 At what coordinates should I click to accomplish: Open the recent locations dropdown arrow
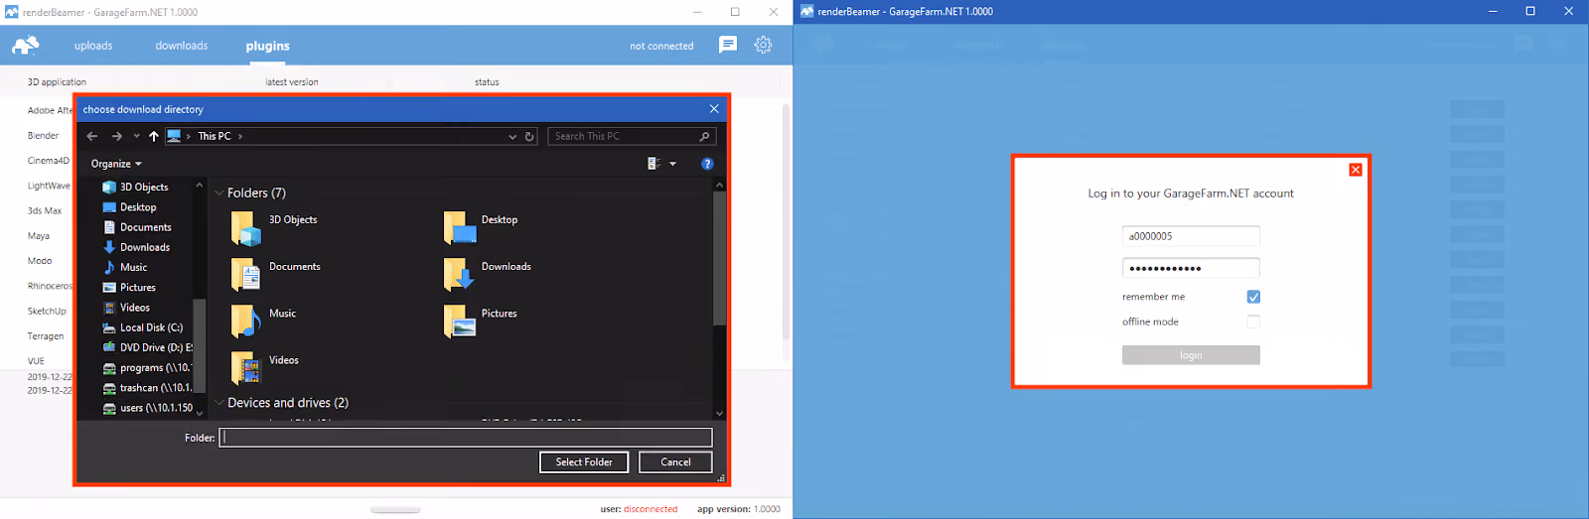pyautogui.click(x=136, y=136)
